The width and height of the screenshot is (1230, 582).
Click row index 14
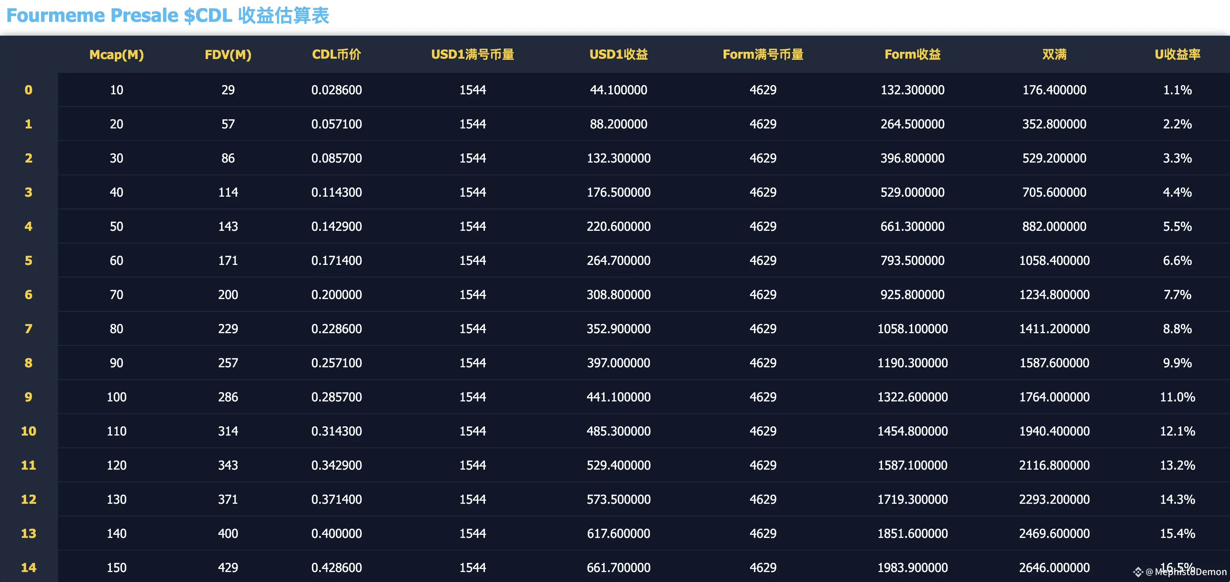coord(29,568)
